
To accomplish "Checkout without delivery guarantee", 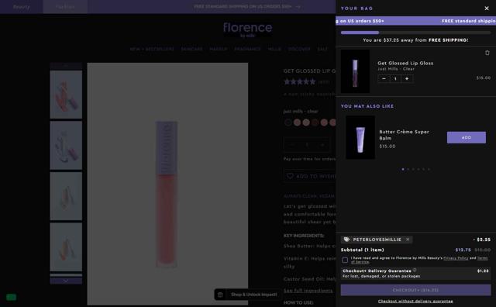I will point(415,301).
